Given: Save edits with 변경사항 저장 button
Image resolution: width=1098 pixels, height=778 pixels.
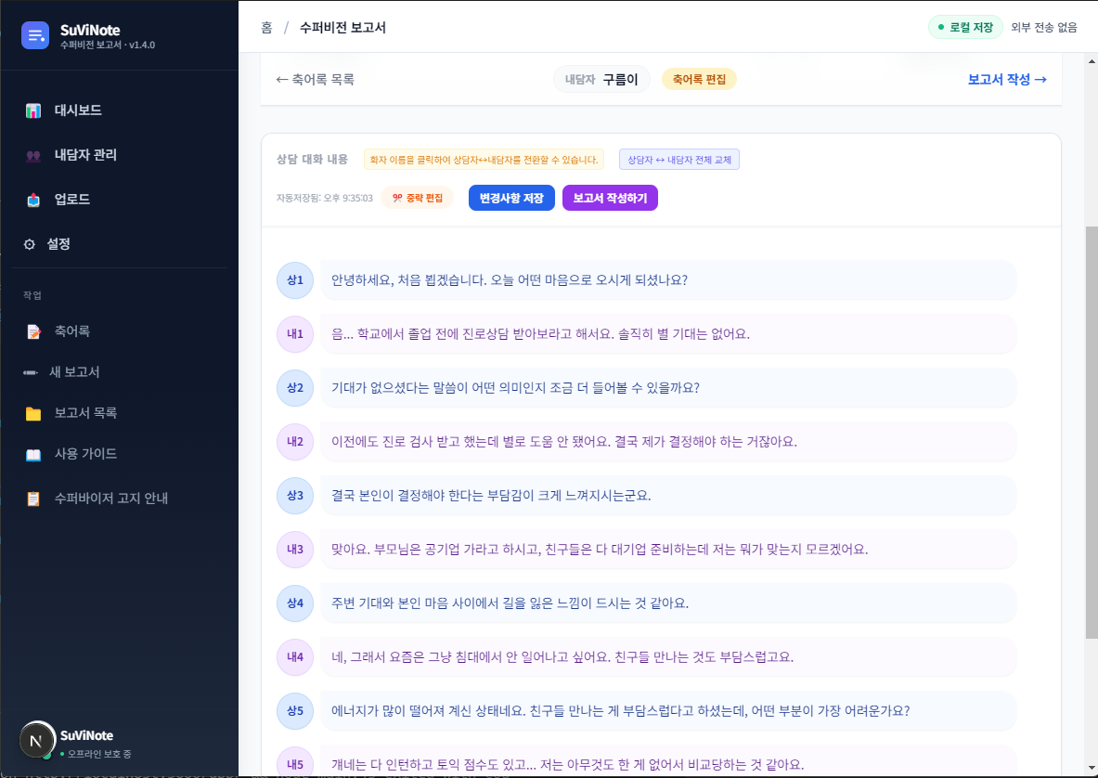Looking at the screenshot, I should pyautogui.click(x=511, y=198).
